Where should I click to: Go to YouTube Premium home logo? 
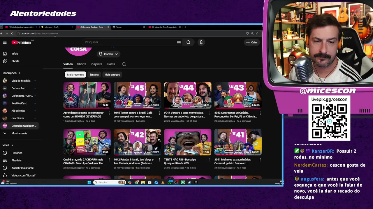pos(21,42)
